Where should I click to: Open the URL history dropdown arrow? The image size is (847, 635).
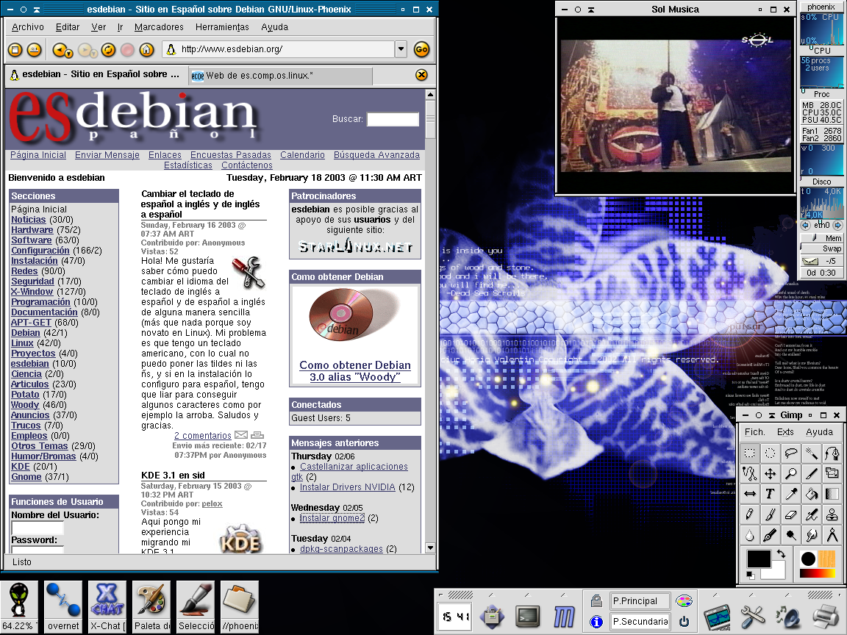[x=401, y=49]
